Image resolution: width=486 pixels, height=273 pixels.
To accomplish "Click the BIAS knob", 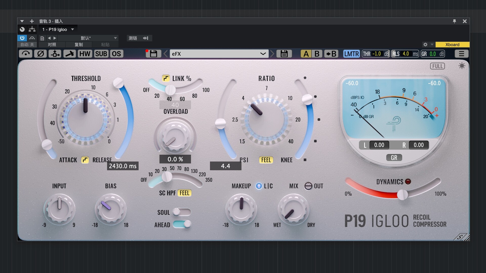I will pos(111,209).
